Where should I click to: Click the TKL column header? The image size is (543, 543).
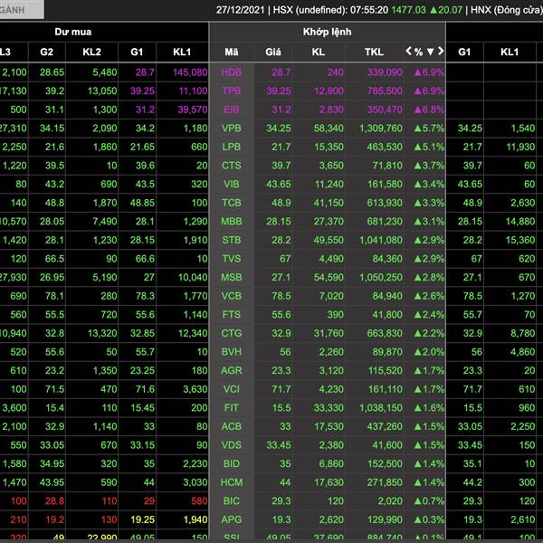click(374, 52)
